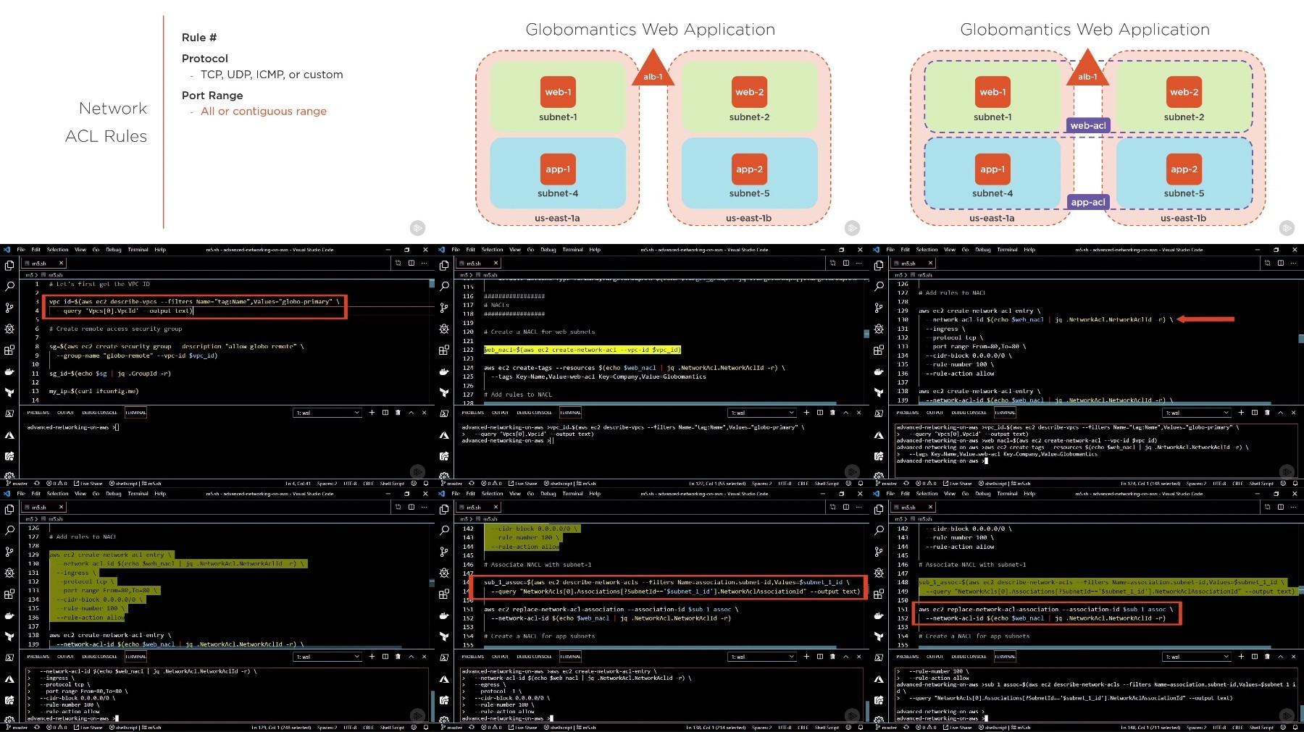
Task: Open Search in window with status 'Ln 148'
Action: (x=879, y=531)
